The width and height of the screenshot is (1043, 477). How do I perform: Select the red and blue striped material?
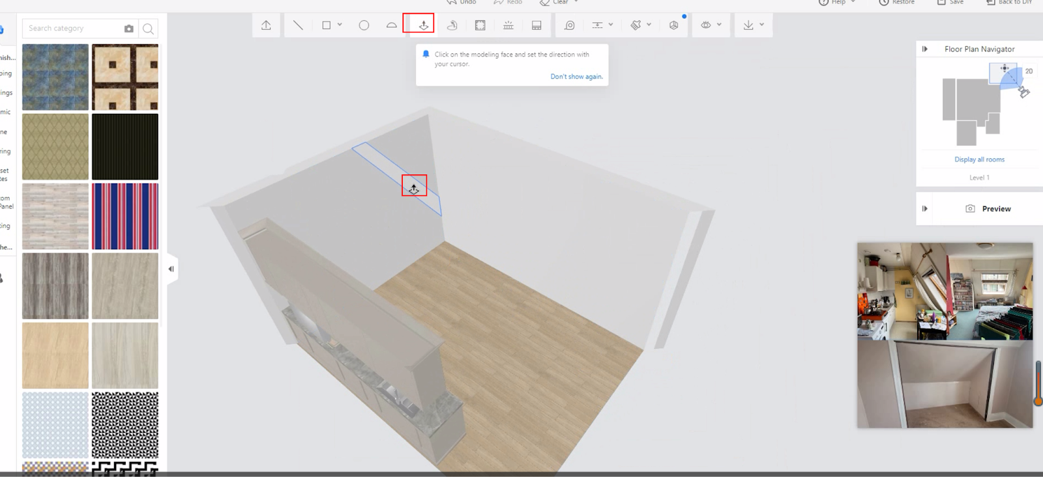pyautogui.click(x=125, y=216)
